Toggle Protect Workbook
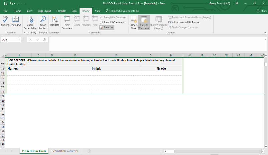Image resolution: width=268 pixels, height=155 pixels. (x=144, y=22)
